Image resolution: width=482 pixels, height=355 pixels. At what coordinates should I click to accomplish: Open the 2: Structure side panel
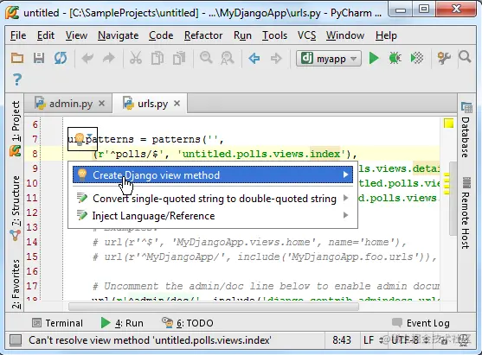16,208
